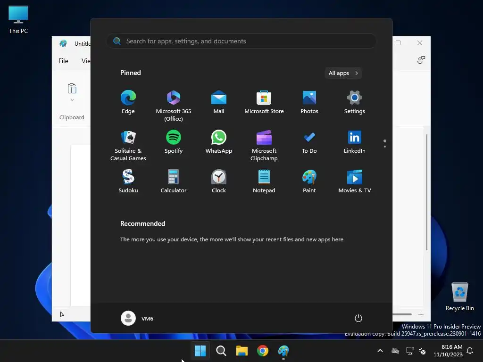
Task: Open the To Do app
Action: click(x=309, y=142)
